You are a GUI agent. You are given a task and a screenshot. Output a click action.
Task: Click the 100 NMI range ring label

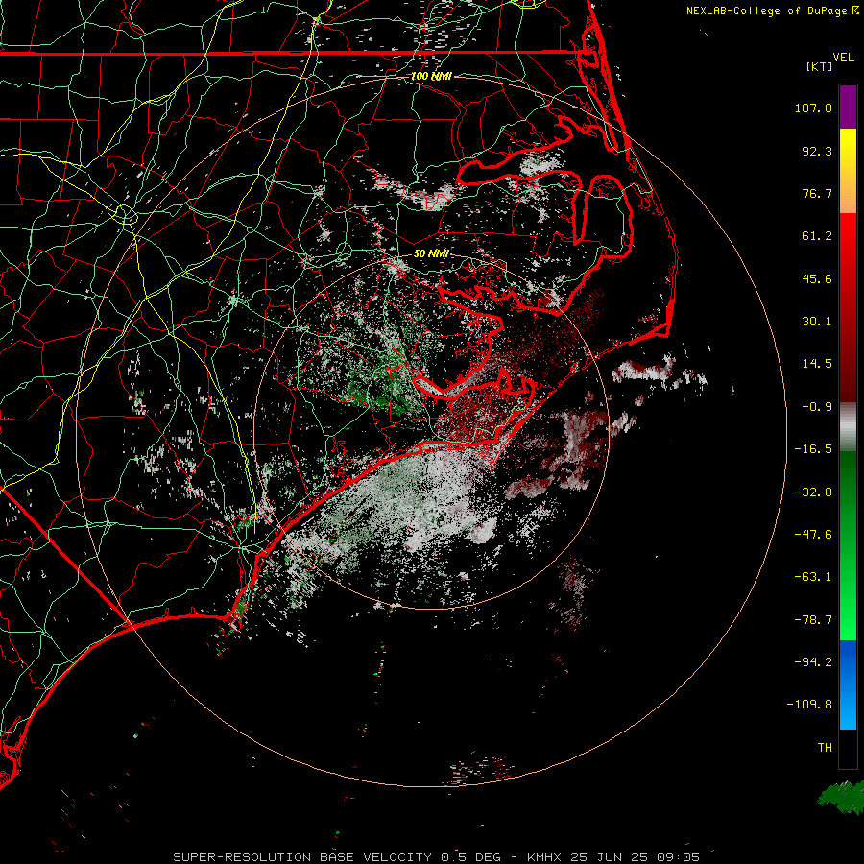click(x=431, y=76)
